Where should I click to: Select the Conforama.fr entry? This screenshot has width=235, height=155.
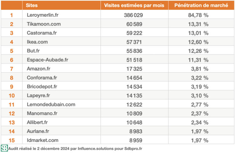(42, 78)
